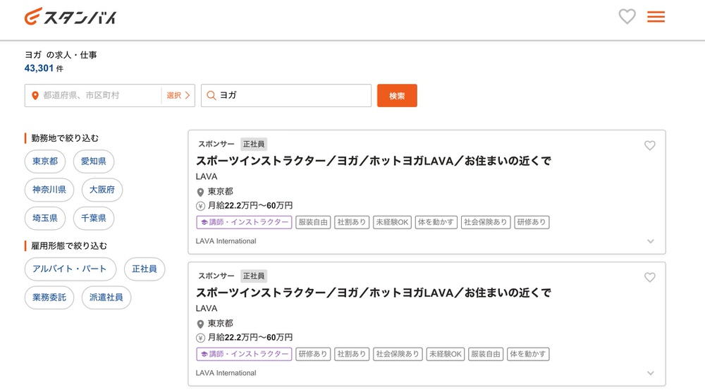Viewport: 705px width, 392px height.
Task: Click the location pin icon in search field
Action: (x=35, y=96)
